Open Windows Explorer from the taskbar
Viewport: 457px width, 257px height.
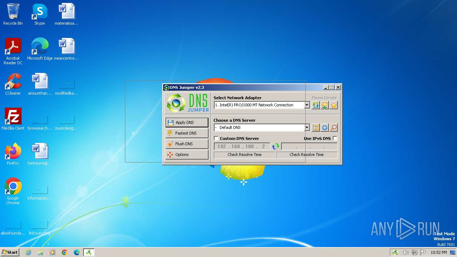tap(40, 252)
